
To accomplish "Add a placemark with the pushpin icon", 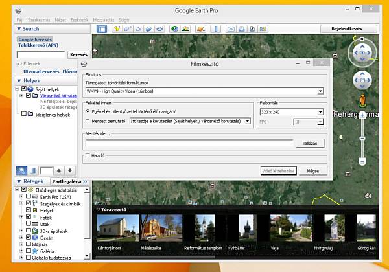I will (117, 29).
